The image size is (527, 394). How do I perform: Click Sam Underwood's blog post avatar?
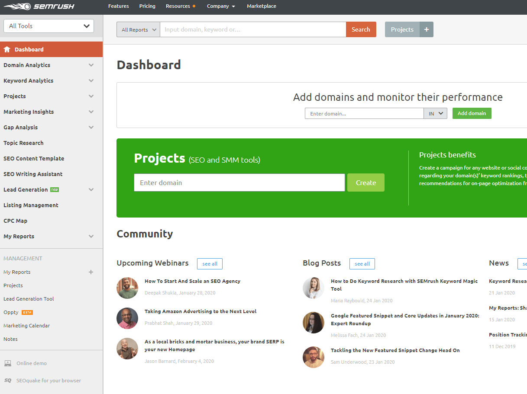click(x=314, y=357)
